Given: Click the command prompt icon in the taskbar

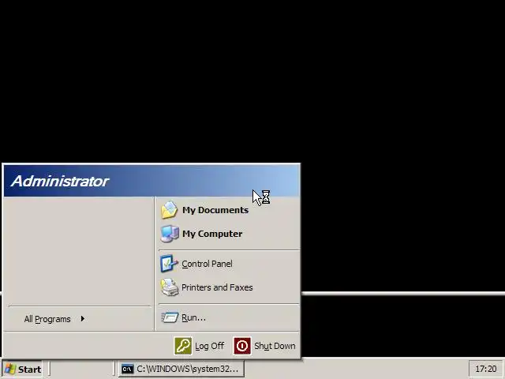Looking at the screenshot, I should 128,369.
